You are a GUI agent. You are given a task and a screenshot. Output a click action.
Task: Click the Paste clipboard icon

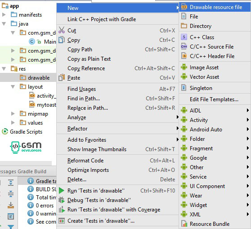pyautogui.click(x=62, y=77)
